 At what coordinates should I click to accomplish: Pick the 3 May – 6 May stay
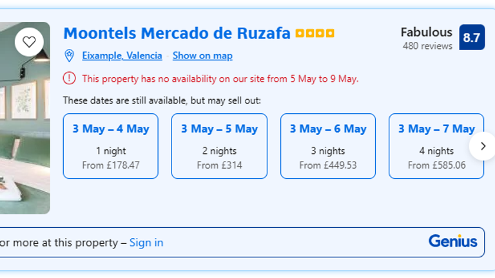(x=327, y=146)
